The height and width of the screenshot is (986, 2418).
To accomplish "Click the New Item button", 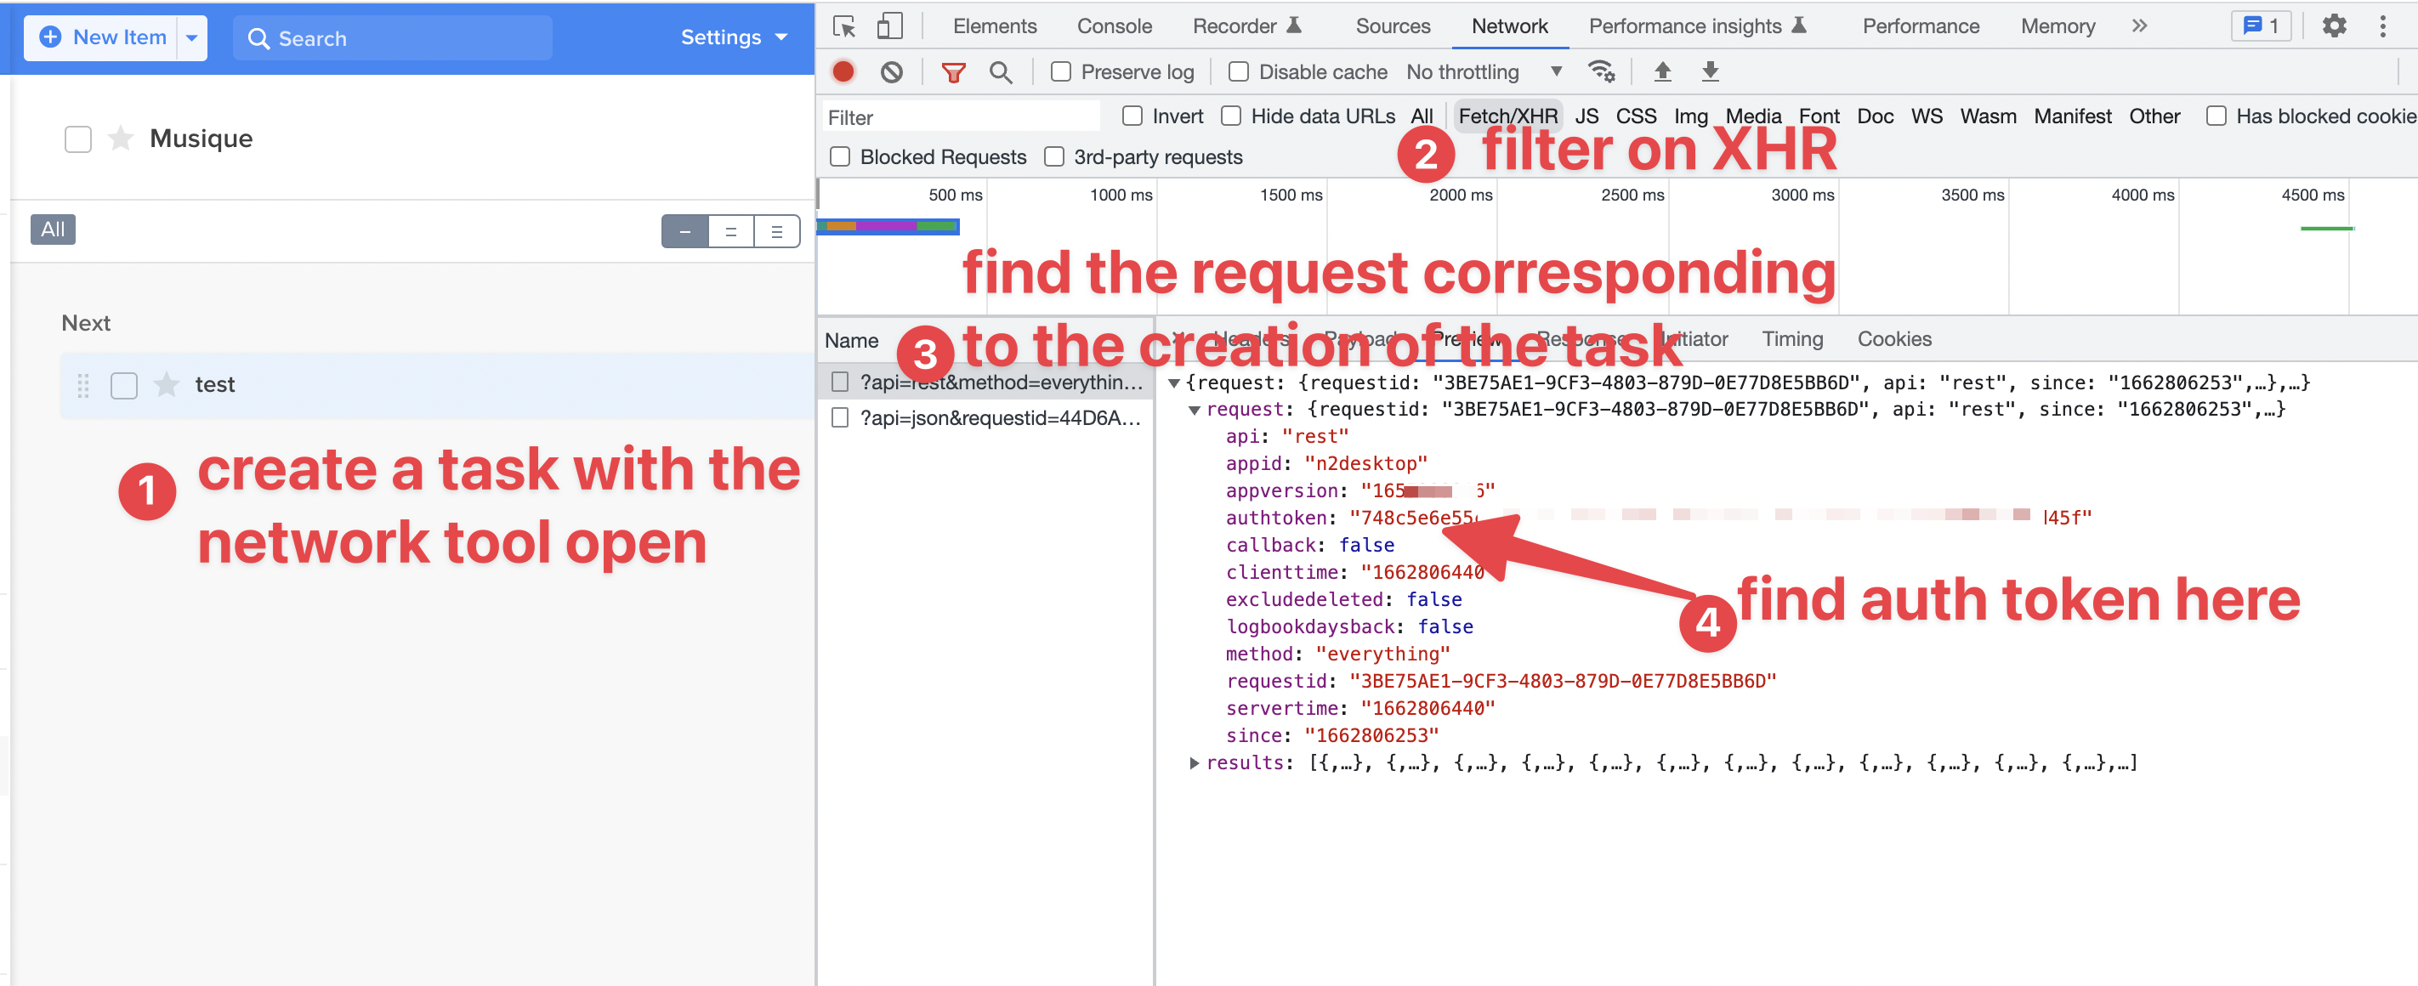I will [103, 37].
